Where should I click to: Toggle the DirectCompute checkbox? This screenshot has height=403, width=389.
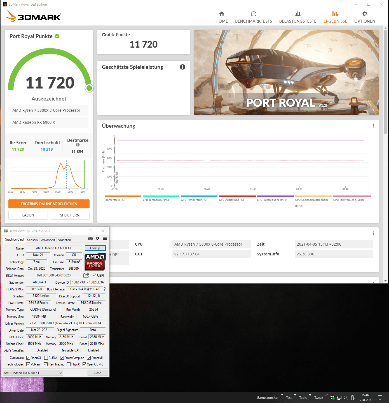tap(62, 358)
